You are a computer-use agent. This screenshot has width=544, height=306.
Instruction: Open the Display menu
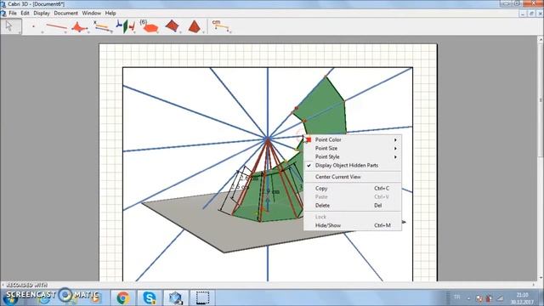point(42,14)
